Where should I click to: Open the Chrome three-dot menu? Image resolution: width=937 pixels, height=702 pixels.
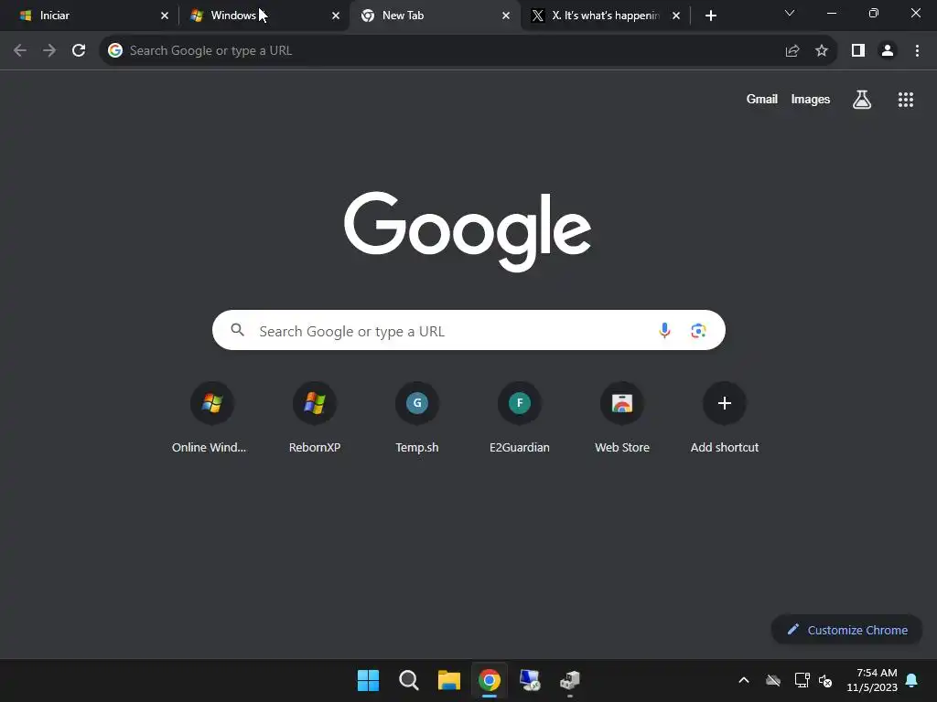point(917,51)
